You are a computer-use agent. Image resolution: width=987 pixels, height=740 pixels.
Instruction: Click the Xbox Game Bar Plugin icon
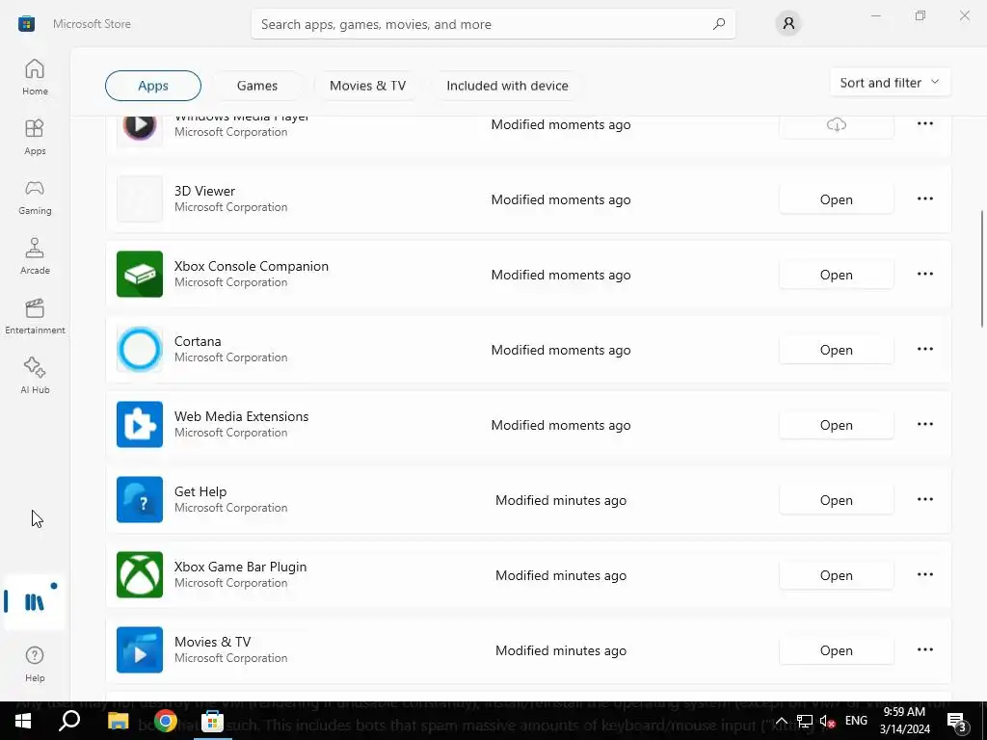(x=140, y=574)
